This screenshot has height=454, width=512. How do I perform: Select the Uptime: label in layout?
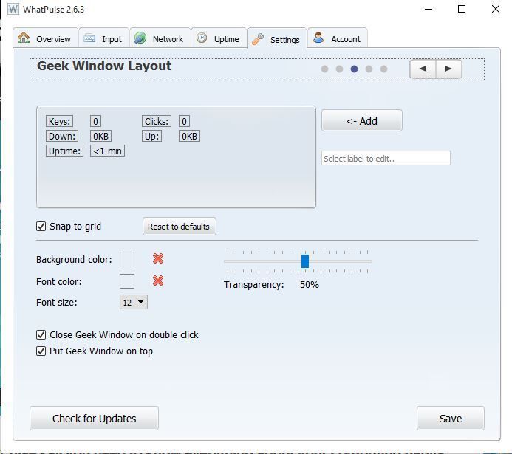[64, 151]
